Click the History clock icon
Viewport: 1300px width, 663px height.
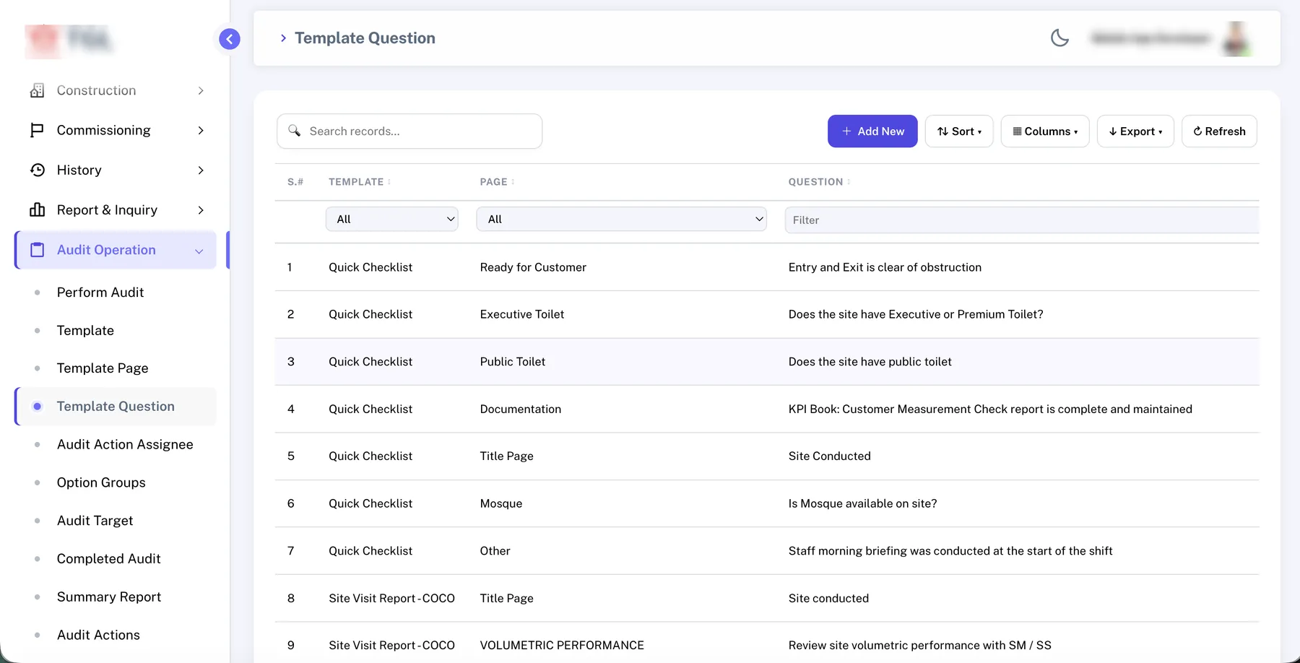tap(37, 170)
